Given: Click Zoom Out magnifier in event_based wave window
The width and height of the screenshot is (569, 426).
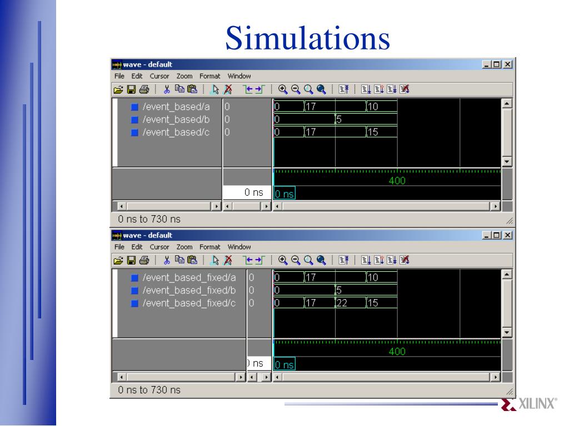Looking at the screenshot, I should 296,89.
